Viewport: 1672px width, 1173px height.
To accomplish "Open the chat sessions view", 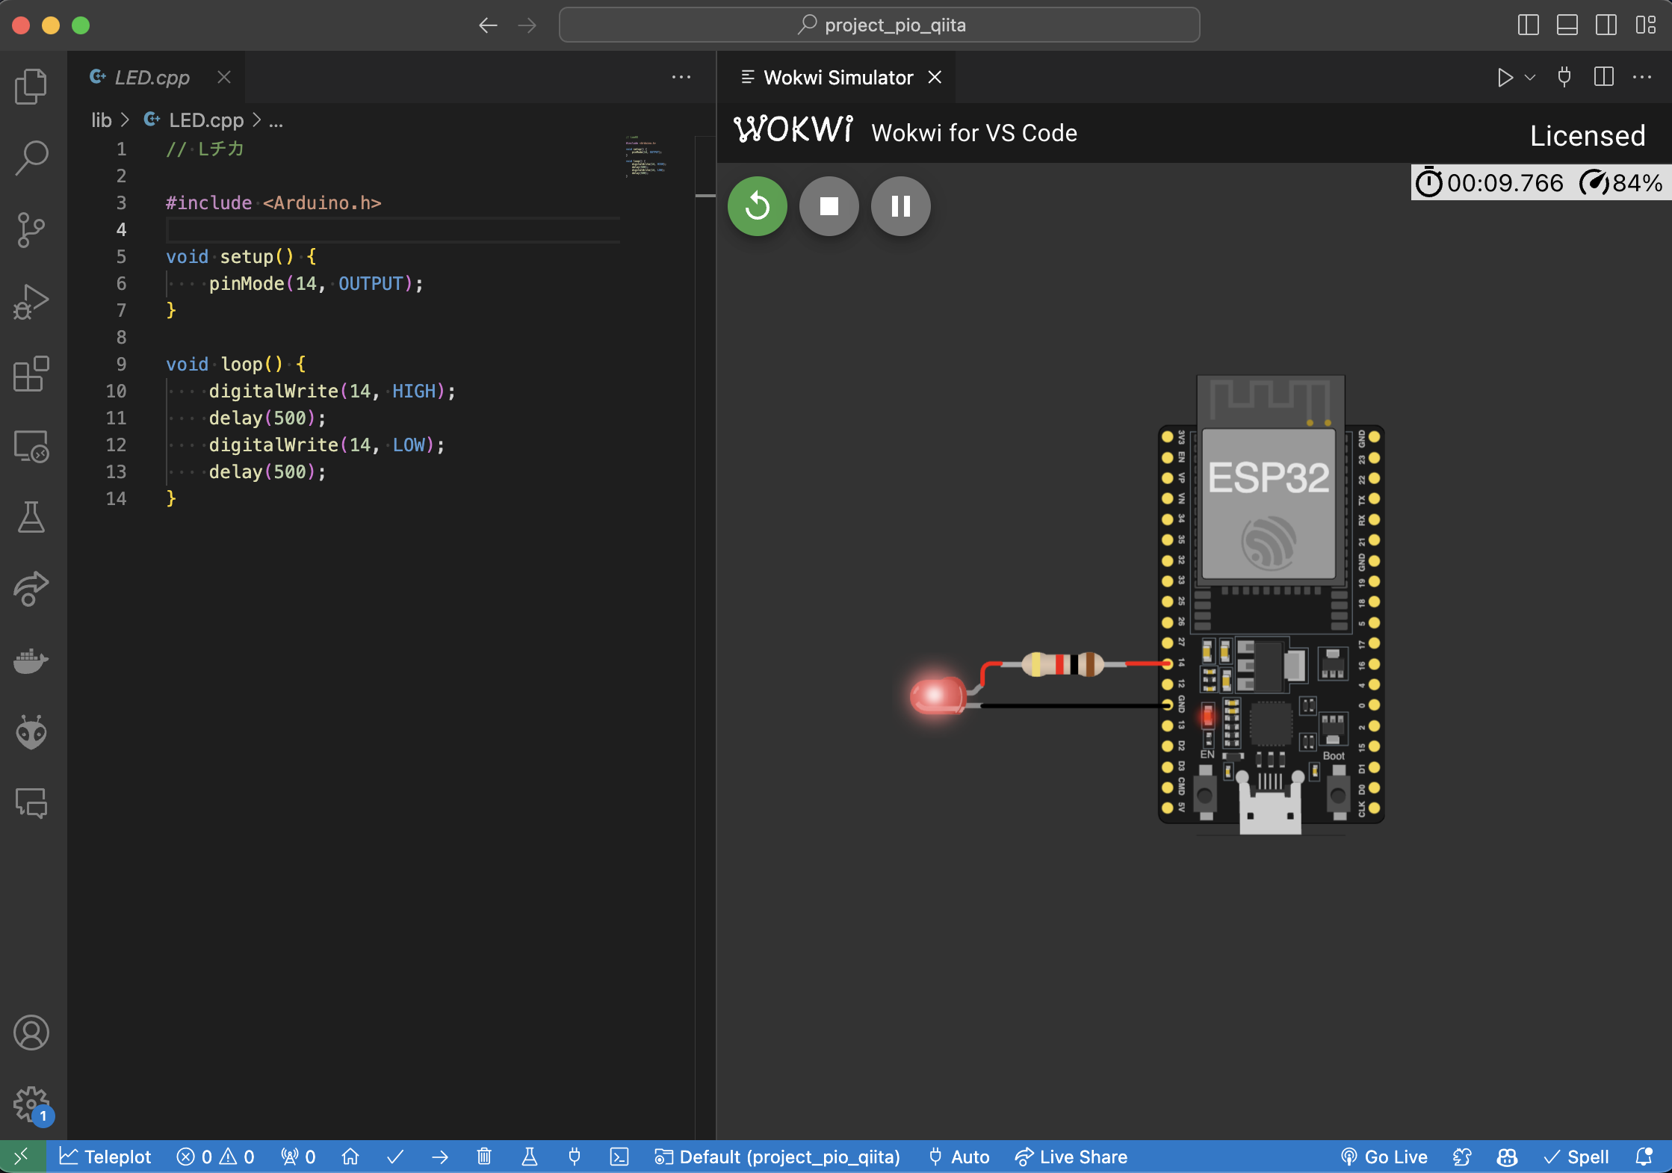I will (31, 804).
